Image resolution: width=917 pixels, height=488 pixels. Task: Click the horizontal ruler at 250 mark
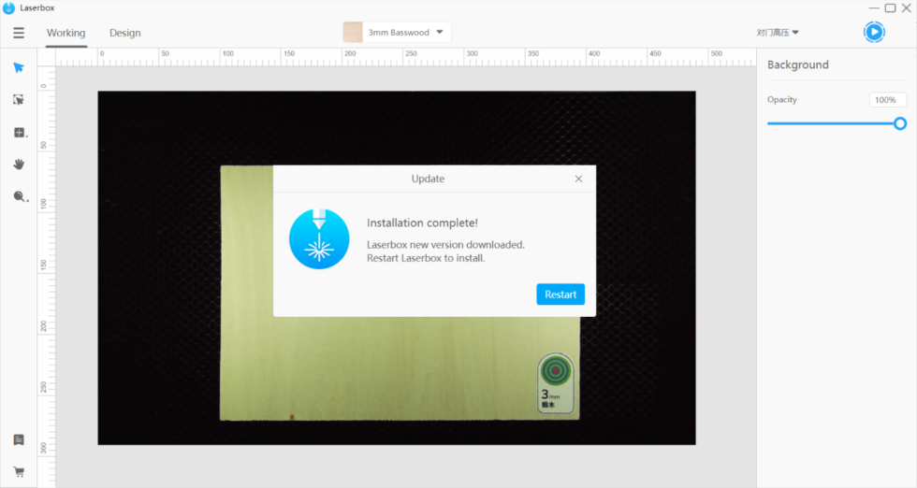tap(411, 54)
